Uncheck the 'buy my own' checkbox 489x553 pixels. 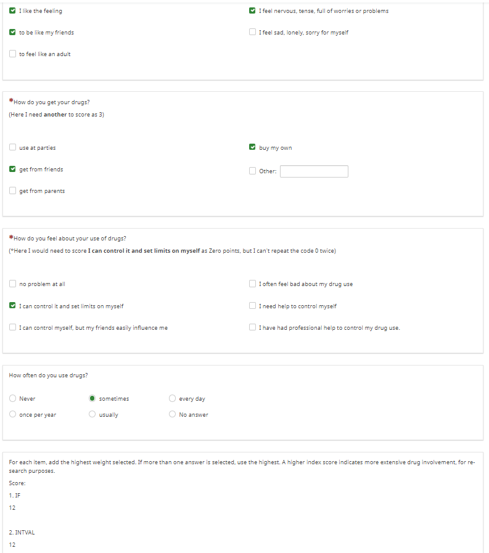click(253, 148)
